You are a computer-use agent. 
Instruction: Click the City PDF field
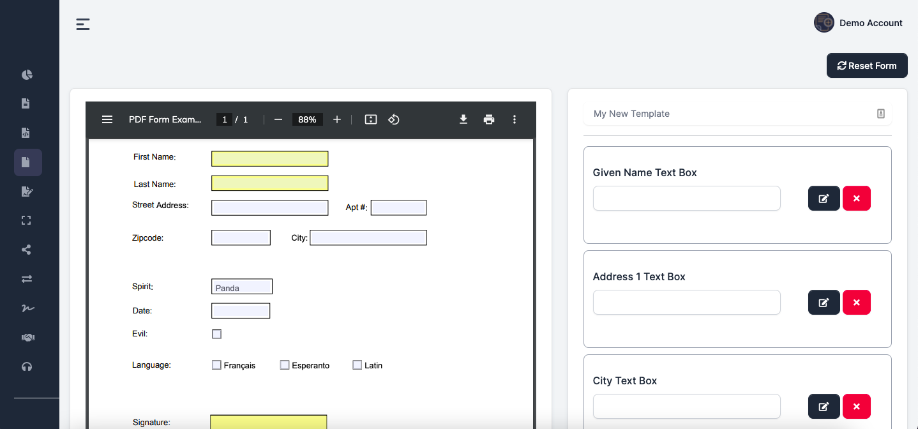tap(368, 237)
